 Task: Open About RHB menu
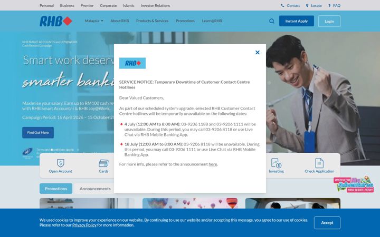[120, 21]
